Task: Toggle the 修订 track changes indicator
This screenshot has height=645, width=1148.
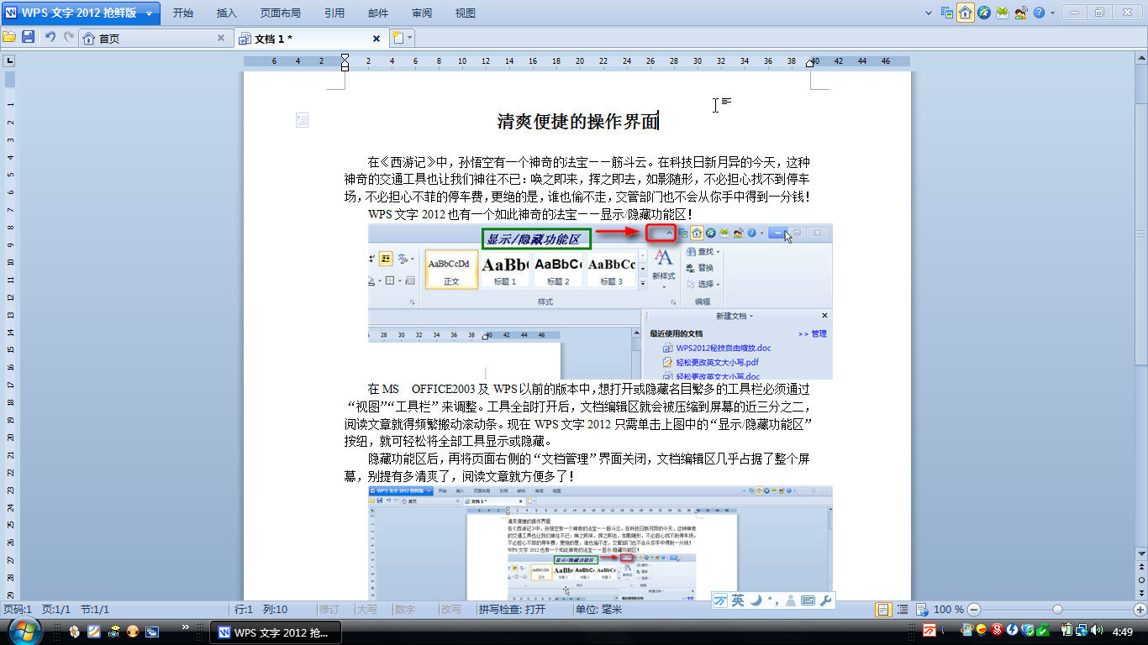Action: [329, 610]
